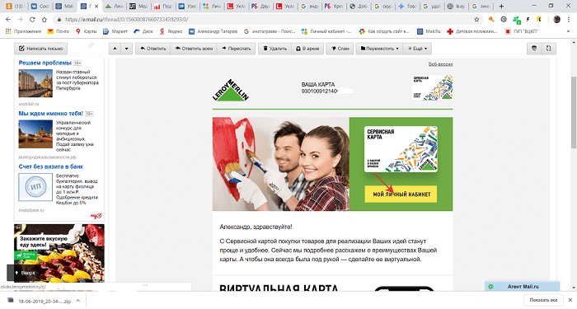Click the browser back arrow
Screen dimensions: 577x309
tap(8, 19)
